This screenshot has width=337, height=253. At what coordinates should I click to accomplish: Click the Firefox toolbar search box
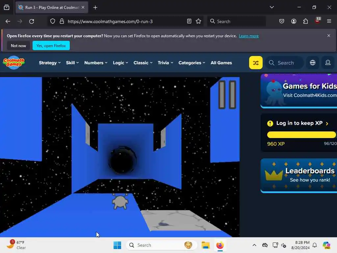[236, 21]
